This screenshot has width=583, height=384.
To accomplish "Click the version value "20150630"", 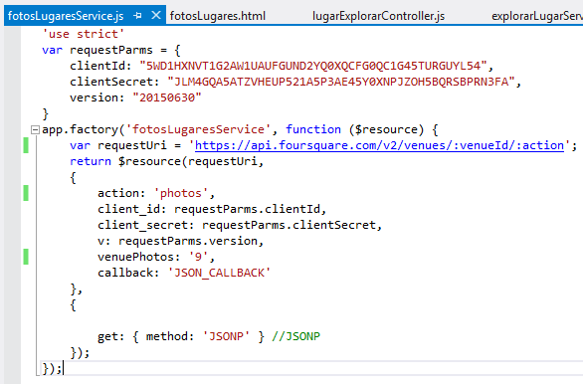I will click(167, 97).
